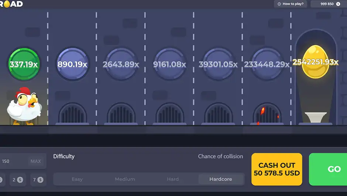347x196 pixels.
Task: Click the green 337.19x multiplier coin
Action: 24,64
